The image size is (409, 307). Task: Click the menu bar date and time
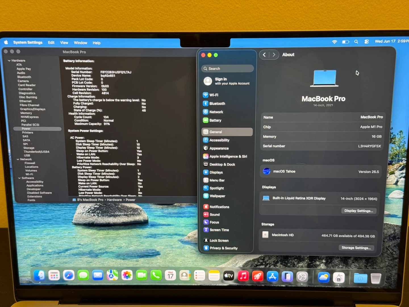(391, 41)
